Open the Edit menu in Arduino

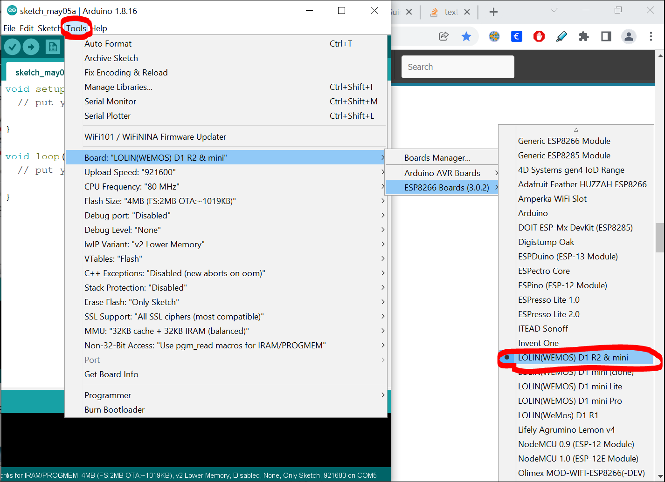[x=27, y=28]
